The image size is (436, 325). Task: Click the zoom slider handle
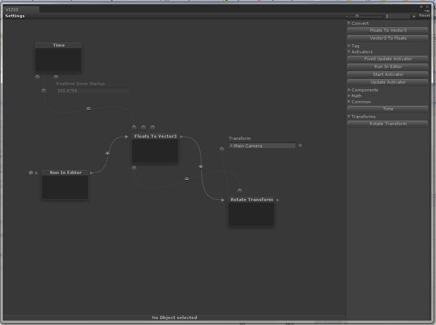click(357, 16)
